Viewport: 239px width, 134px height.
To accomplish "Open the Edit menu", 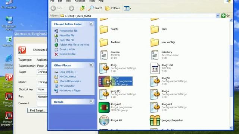I will [60, 1].
